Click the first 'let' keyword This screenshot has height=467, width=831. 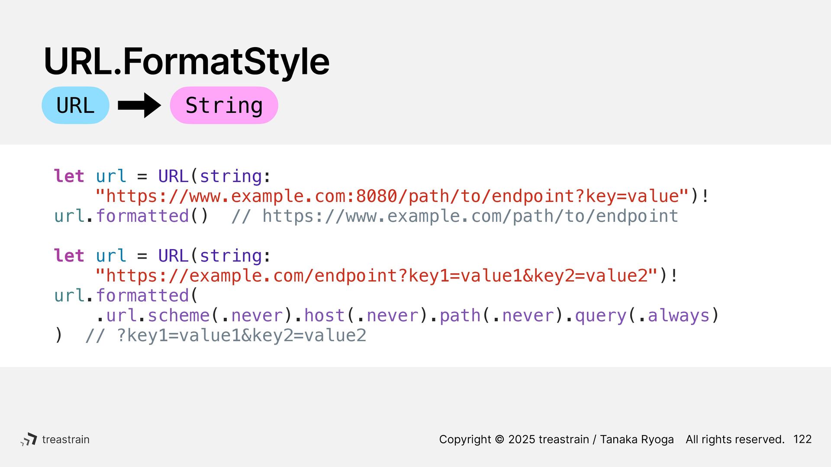pyautogui.click(x=69, y=176)
